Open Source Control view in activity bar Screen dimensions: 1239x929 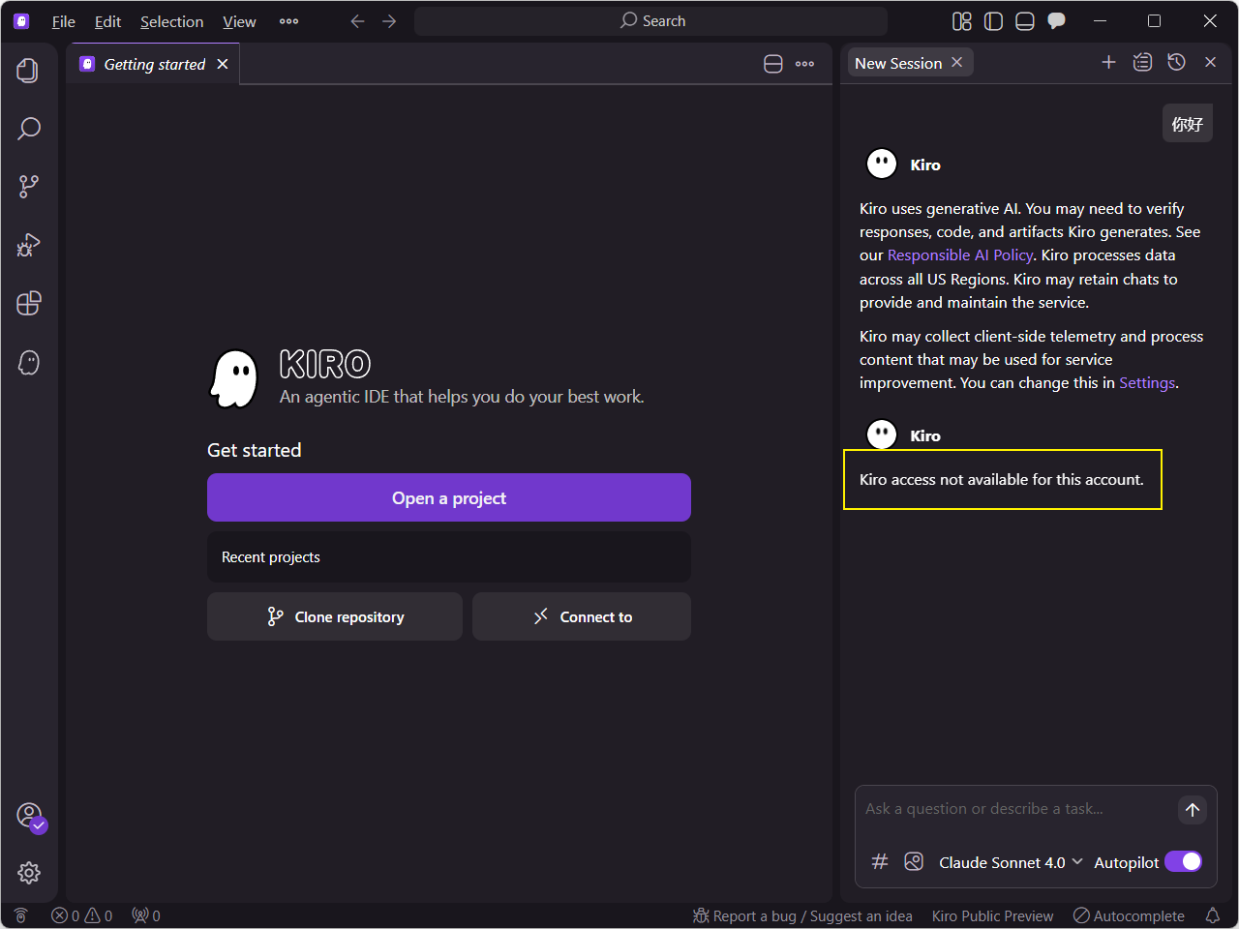click(x=28, y=187)
